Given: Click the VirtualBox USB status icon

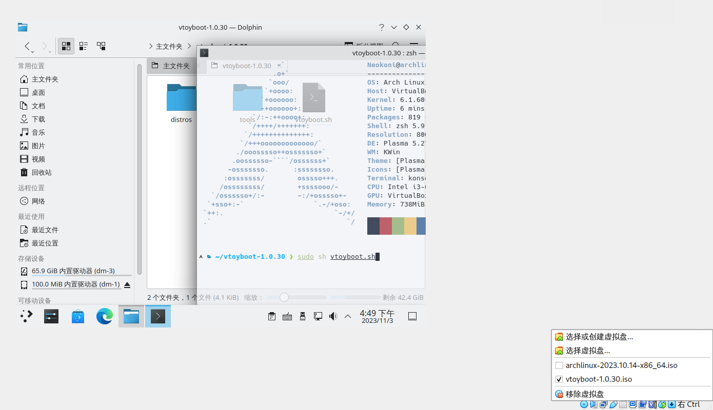Looking at the screenshot, I should click(x=613, y=405).
